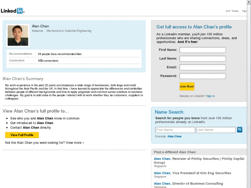Open the View more » link

(75, 142)
